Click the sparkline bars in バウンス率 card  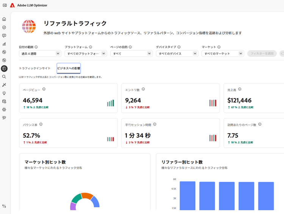(x=111, y=139)
